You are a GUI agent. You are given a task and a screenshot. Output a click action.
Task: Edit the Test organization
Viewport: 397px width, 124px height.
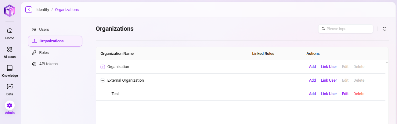coord(345,94)
